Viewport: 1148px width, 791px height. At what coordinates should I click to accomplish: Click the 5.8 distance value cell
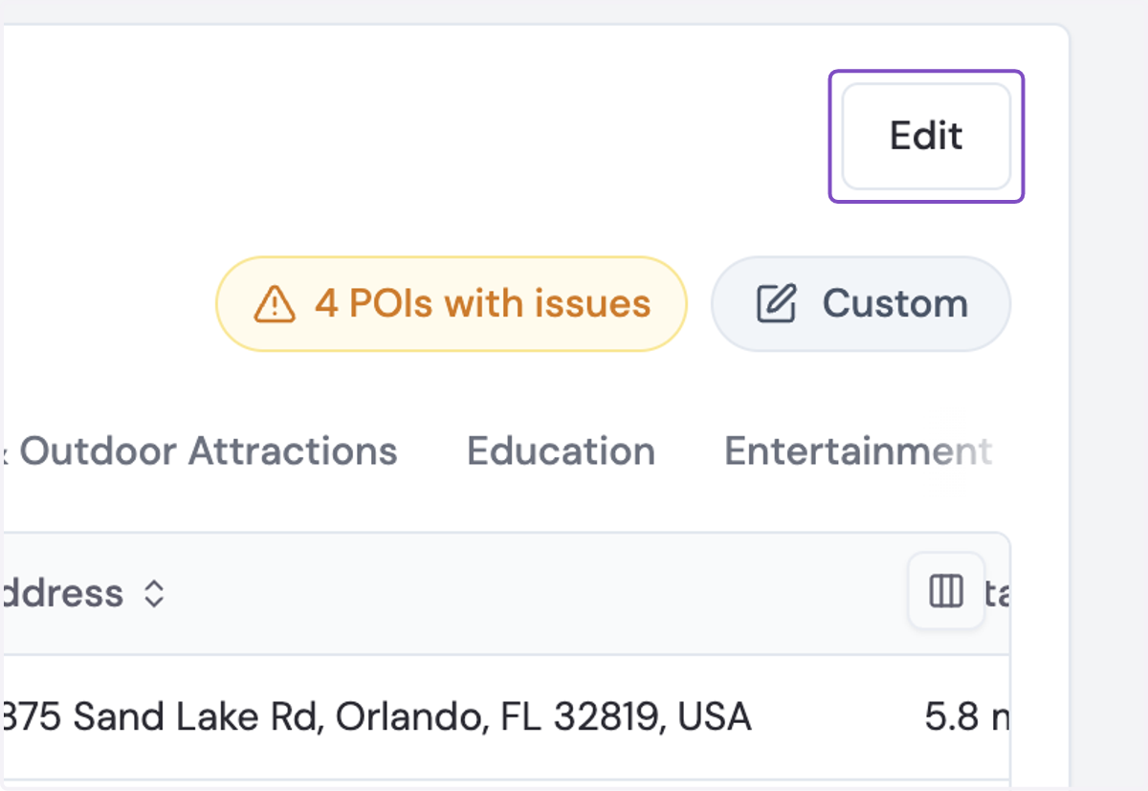pos(966,716)
